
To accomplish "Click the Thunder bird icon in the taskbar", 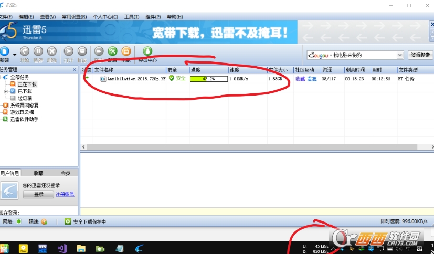I will point(139,248).
